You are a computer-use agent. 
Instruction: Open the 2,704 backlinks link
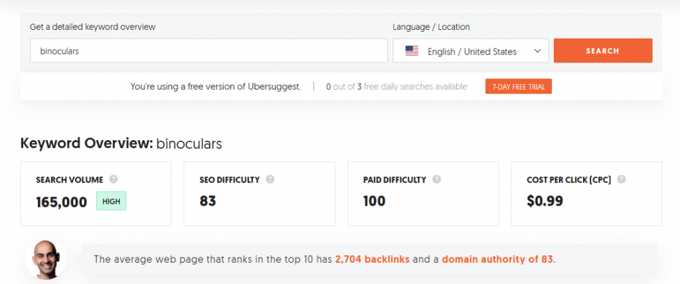click(x=372, y=259)
